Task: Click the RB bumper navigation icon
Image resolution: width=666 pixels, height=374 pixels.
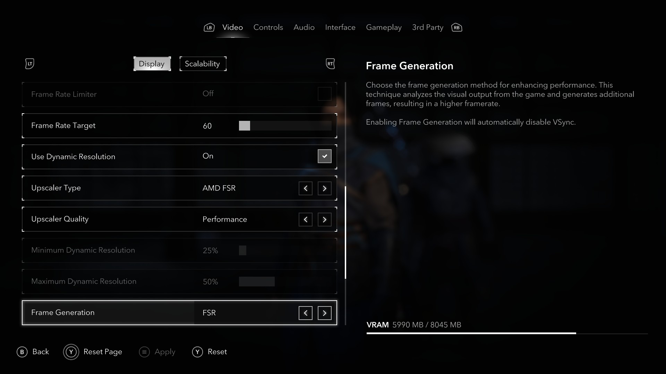Action: point(456,27)
